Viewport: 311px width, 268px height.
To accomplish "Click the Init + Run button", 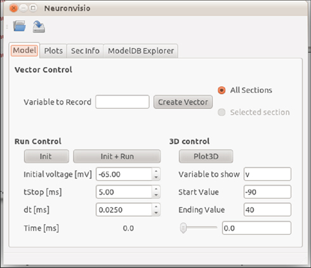I will pos(117,156).
